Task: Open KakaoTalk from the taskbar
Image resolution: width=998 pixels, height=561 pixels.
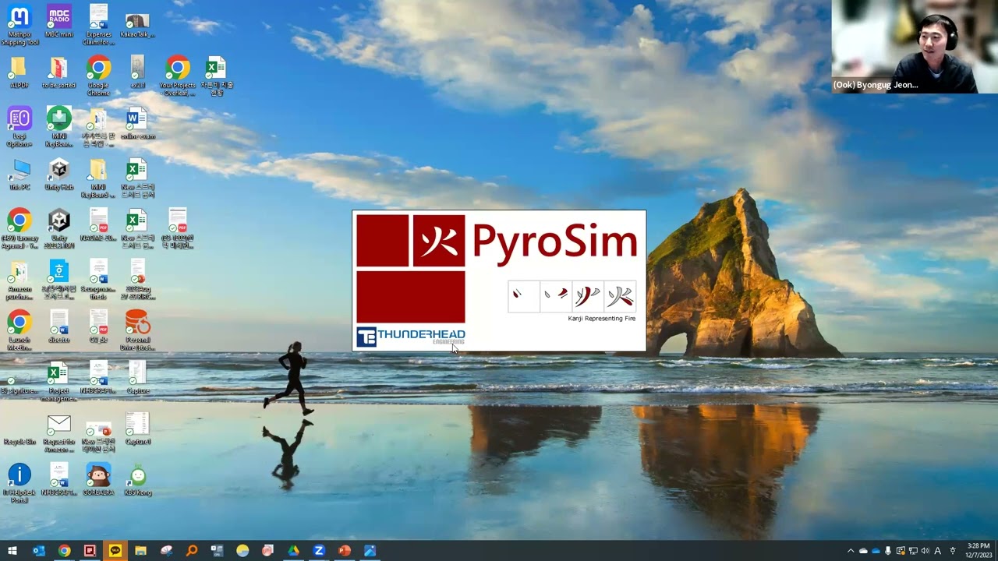Action: (115, 551)
